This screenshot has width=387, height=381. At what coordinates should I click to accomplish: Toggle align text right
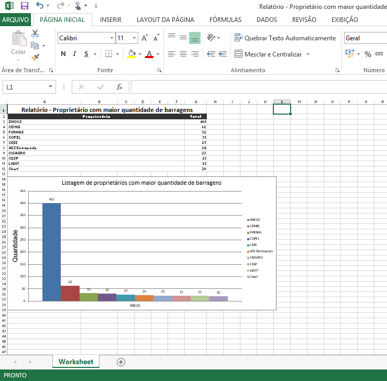(195, 54)
